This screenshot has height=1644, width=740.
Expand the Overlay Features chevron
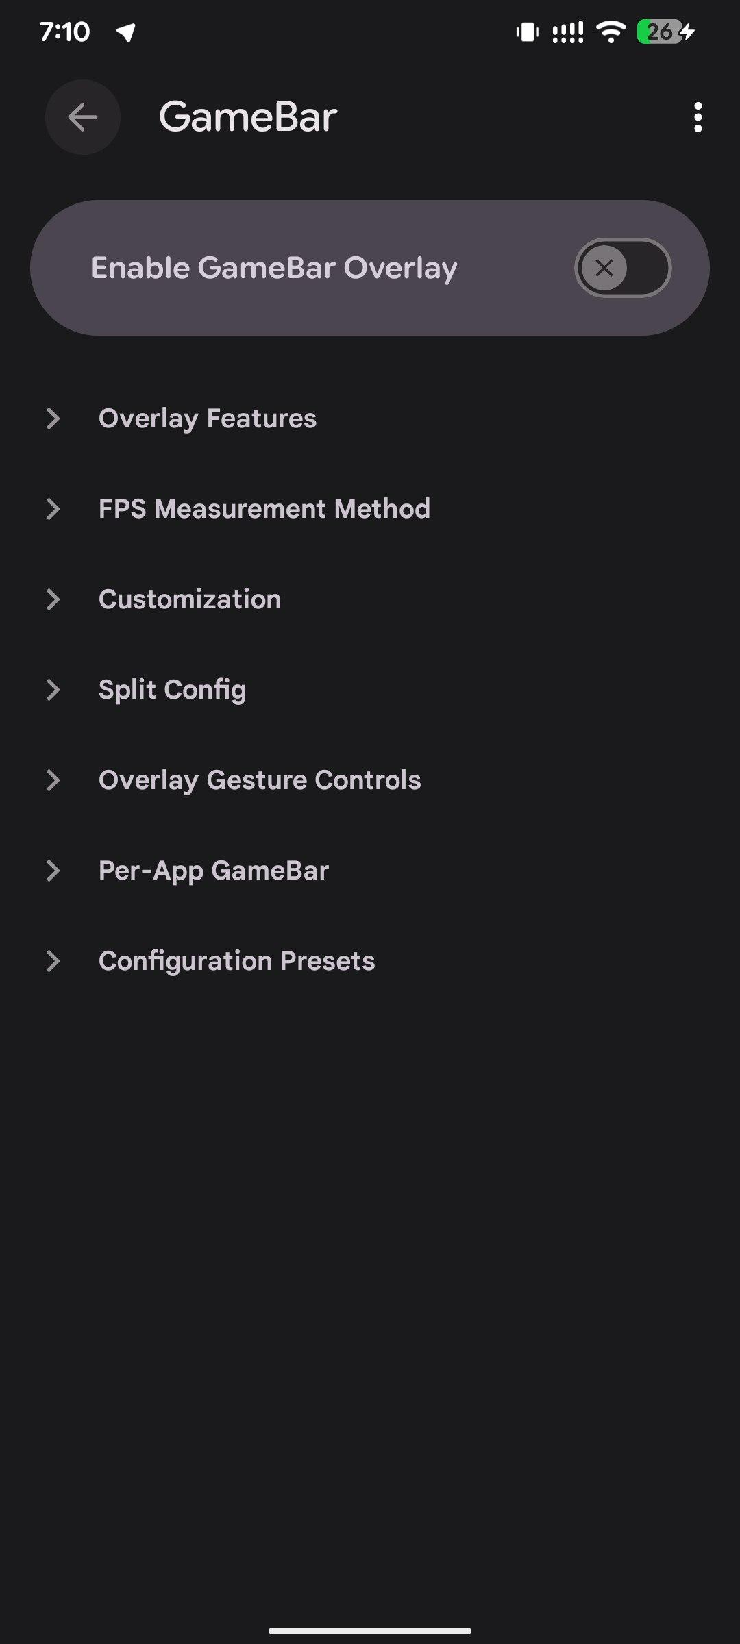point(53,419)
